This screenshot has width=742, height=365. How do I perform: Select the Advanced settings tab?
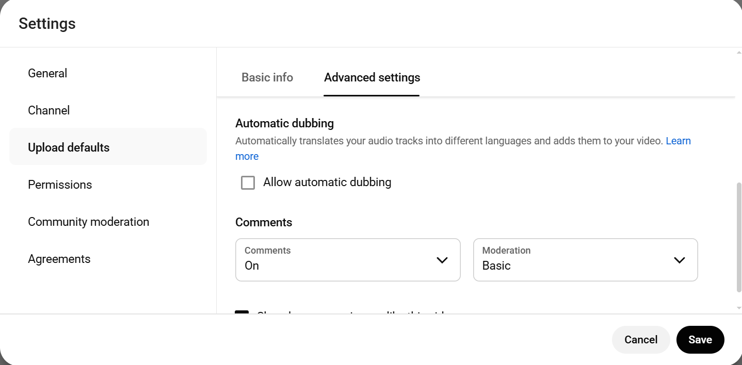pyautogui.click(x=372, y=77)
